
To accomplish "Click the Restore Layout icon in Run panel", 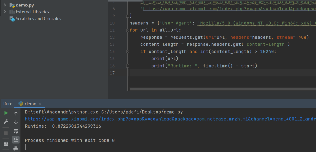I will (x=6, y=144).
